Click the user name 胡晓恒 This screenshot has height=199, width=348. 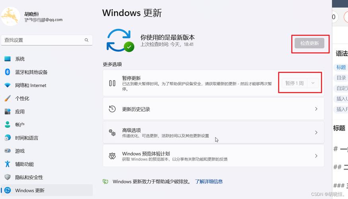pyautogui.click(x=32, y=14)
